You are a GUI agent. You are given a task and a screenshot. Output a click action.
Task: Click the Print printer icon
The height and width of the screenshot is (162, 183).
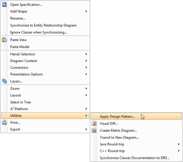4,122
